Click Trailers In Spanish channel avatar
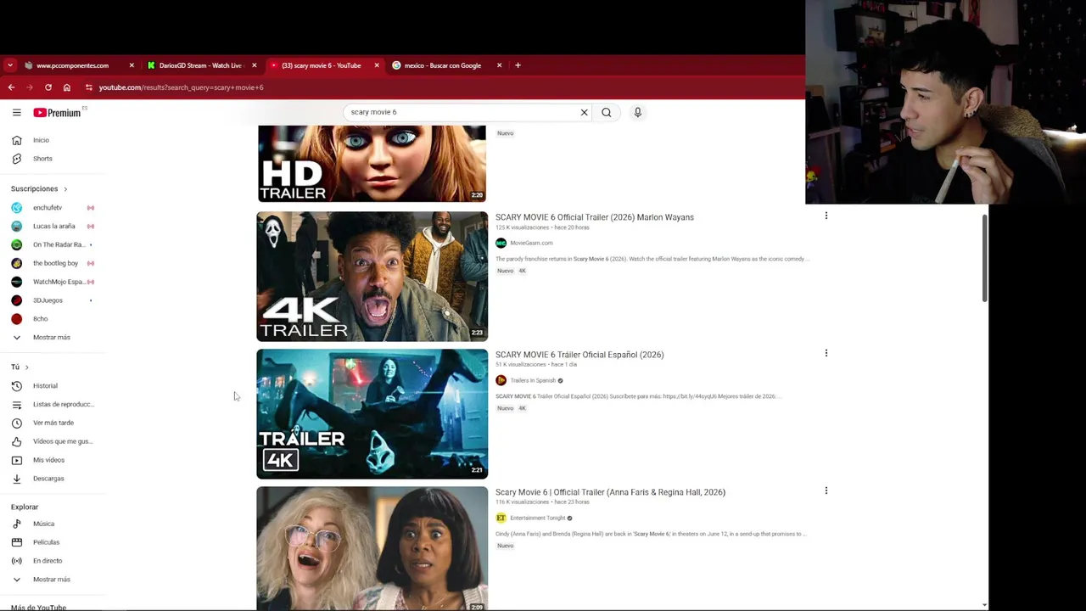Image resolution: width=1086 pixels, height=611 pixels. coord(501,380)
